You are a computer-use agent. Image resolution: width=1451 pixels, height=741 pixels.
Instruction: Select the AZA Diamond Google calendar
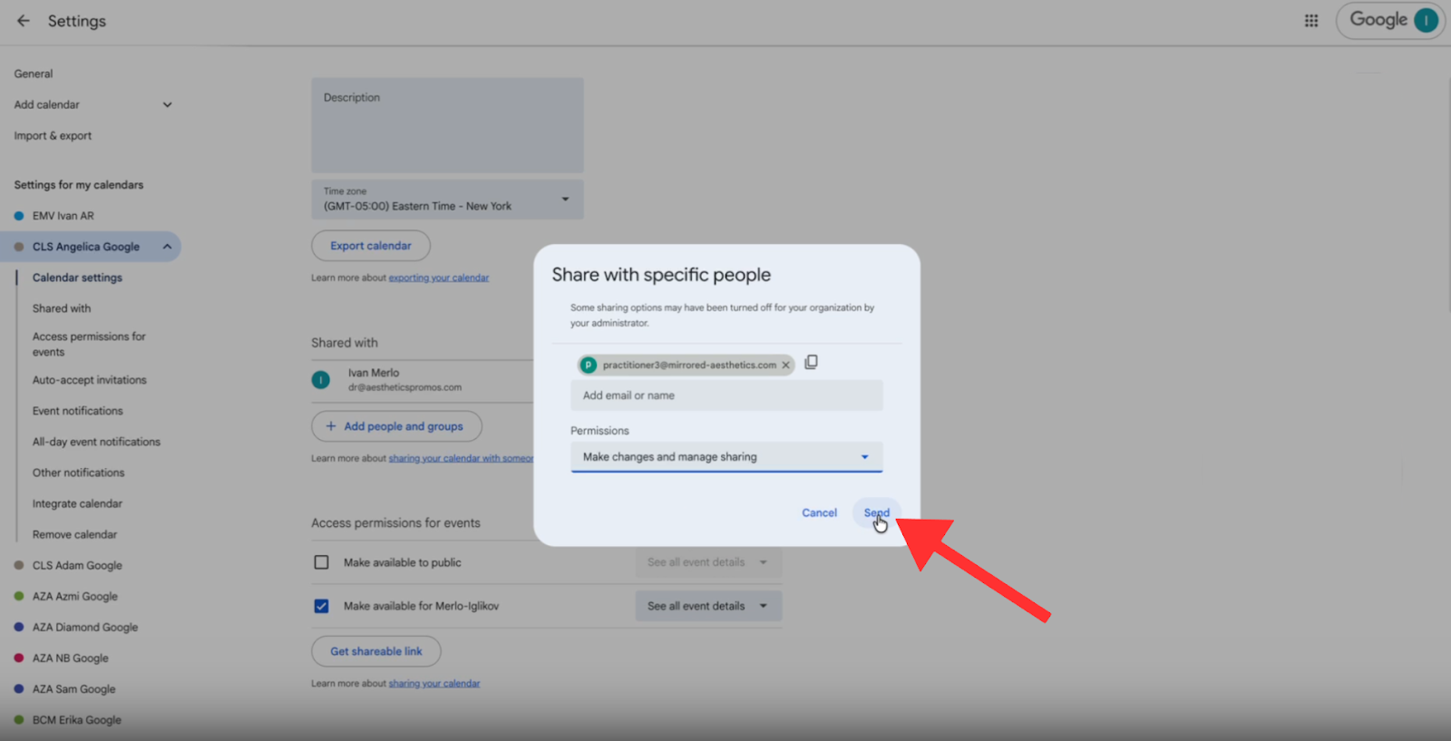(85, 627)
